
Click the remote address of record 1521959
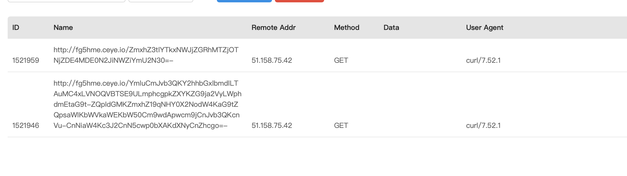(x=272, y=60)
